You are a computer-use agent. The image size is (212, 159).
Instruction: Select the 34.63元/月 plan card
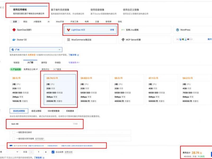tap(94, 90)
